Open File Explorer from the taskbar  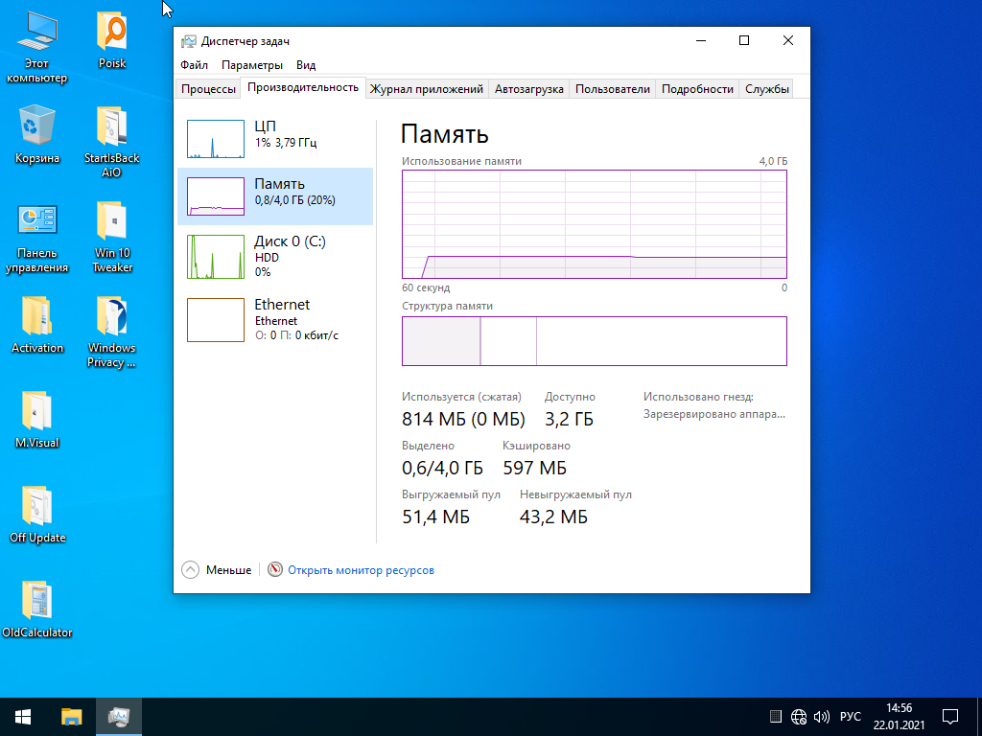tap(72, 716)
